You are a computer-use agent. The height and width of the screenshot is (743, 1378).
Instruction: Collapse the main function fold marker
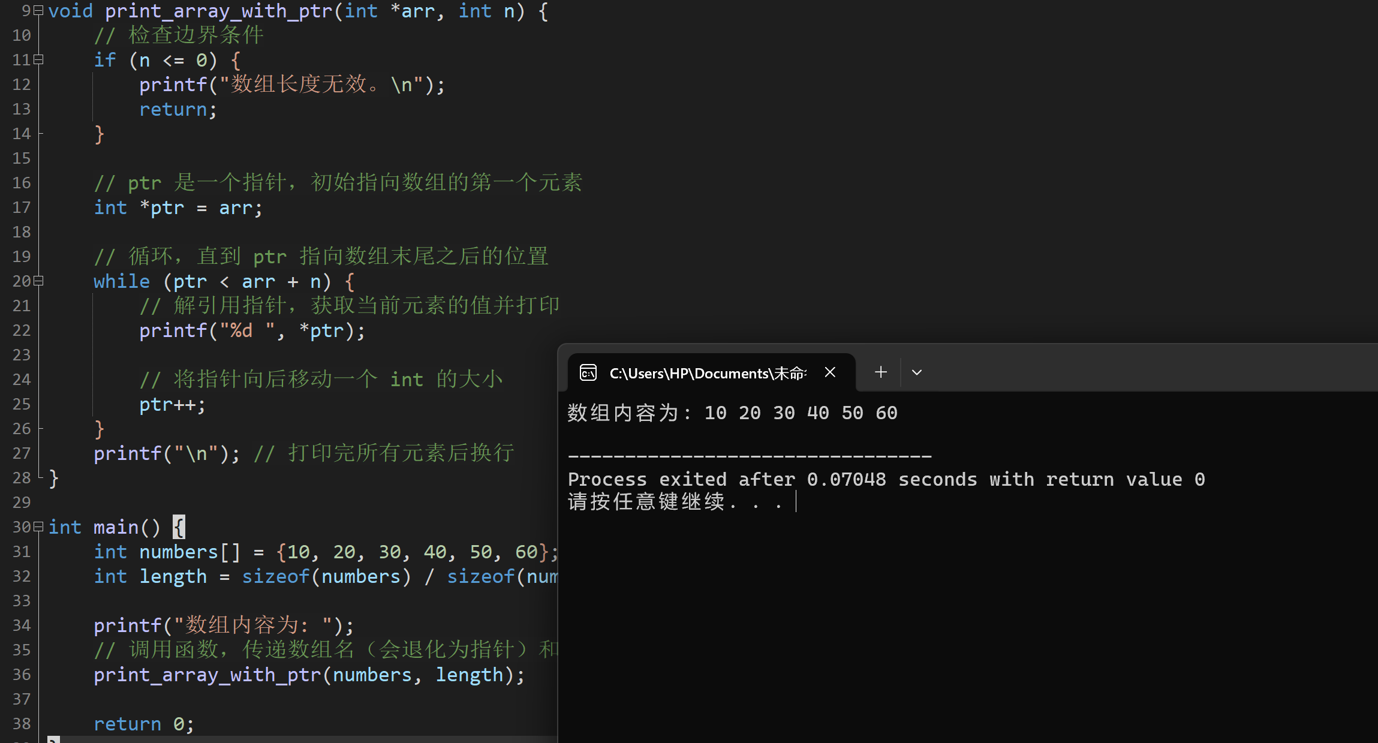[x=38, y=527]
